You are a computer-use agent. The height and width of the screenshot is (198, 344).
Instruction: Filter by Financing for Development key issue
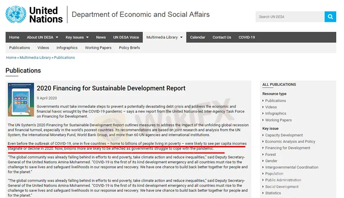[x=288, y=148]
